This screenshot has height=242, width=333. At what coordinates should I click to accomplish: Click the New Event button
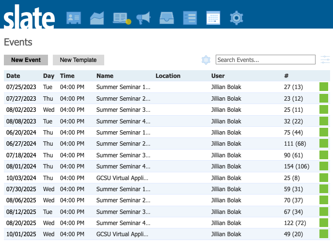26,60
